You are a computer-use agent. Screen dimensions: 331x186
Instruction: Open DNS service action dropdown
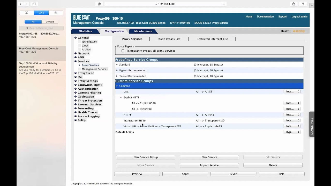[292, 92]
